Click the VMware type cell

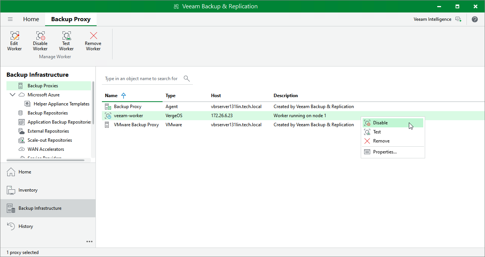174,125
